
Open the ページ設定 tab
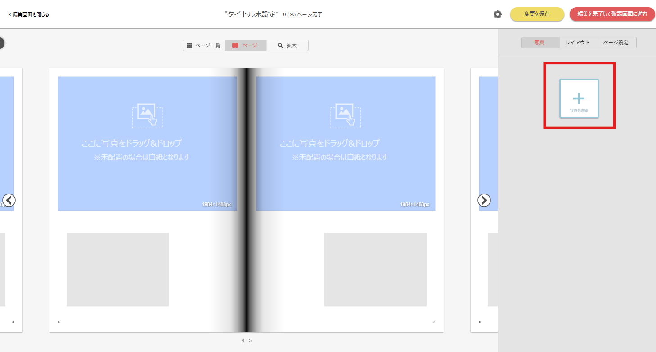[x=616, y=43]
